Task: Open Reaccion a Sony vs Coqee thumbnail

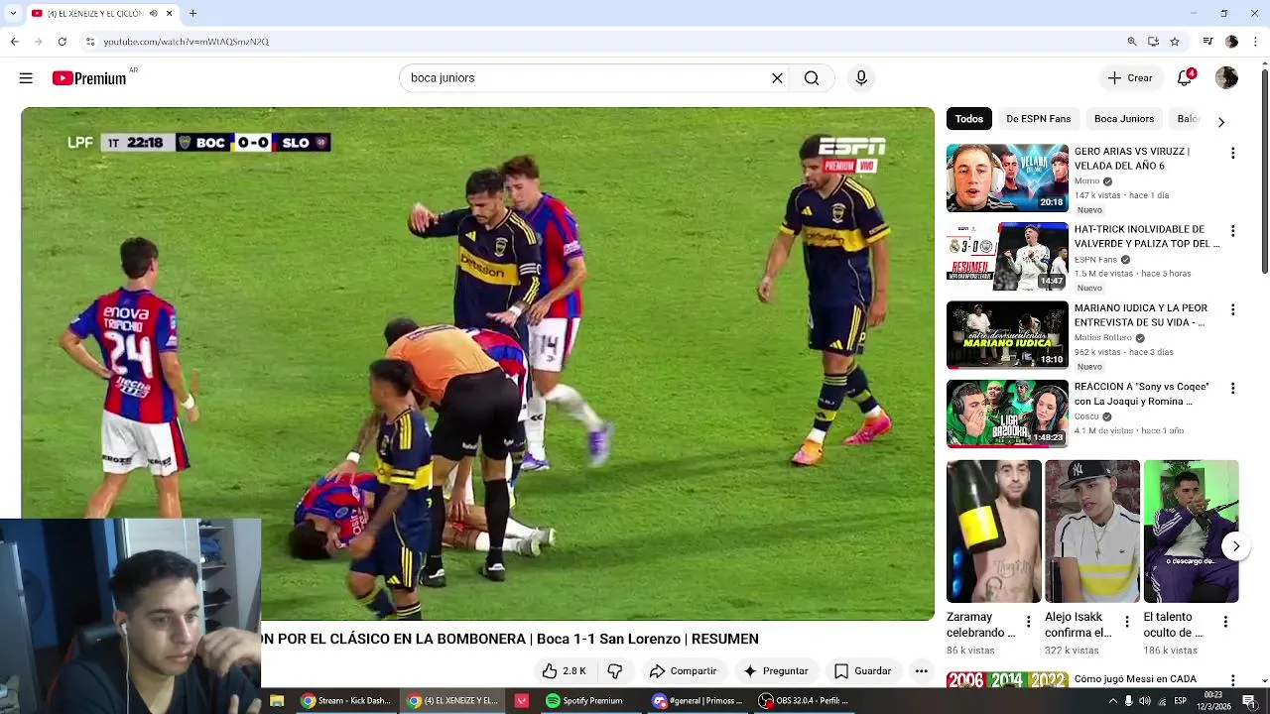Action: (x=1007, y=414)
